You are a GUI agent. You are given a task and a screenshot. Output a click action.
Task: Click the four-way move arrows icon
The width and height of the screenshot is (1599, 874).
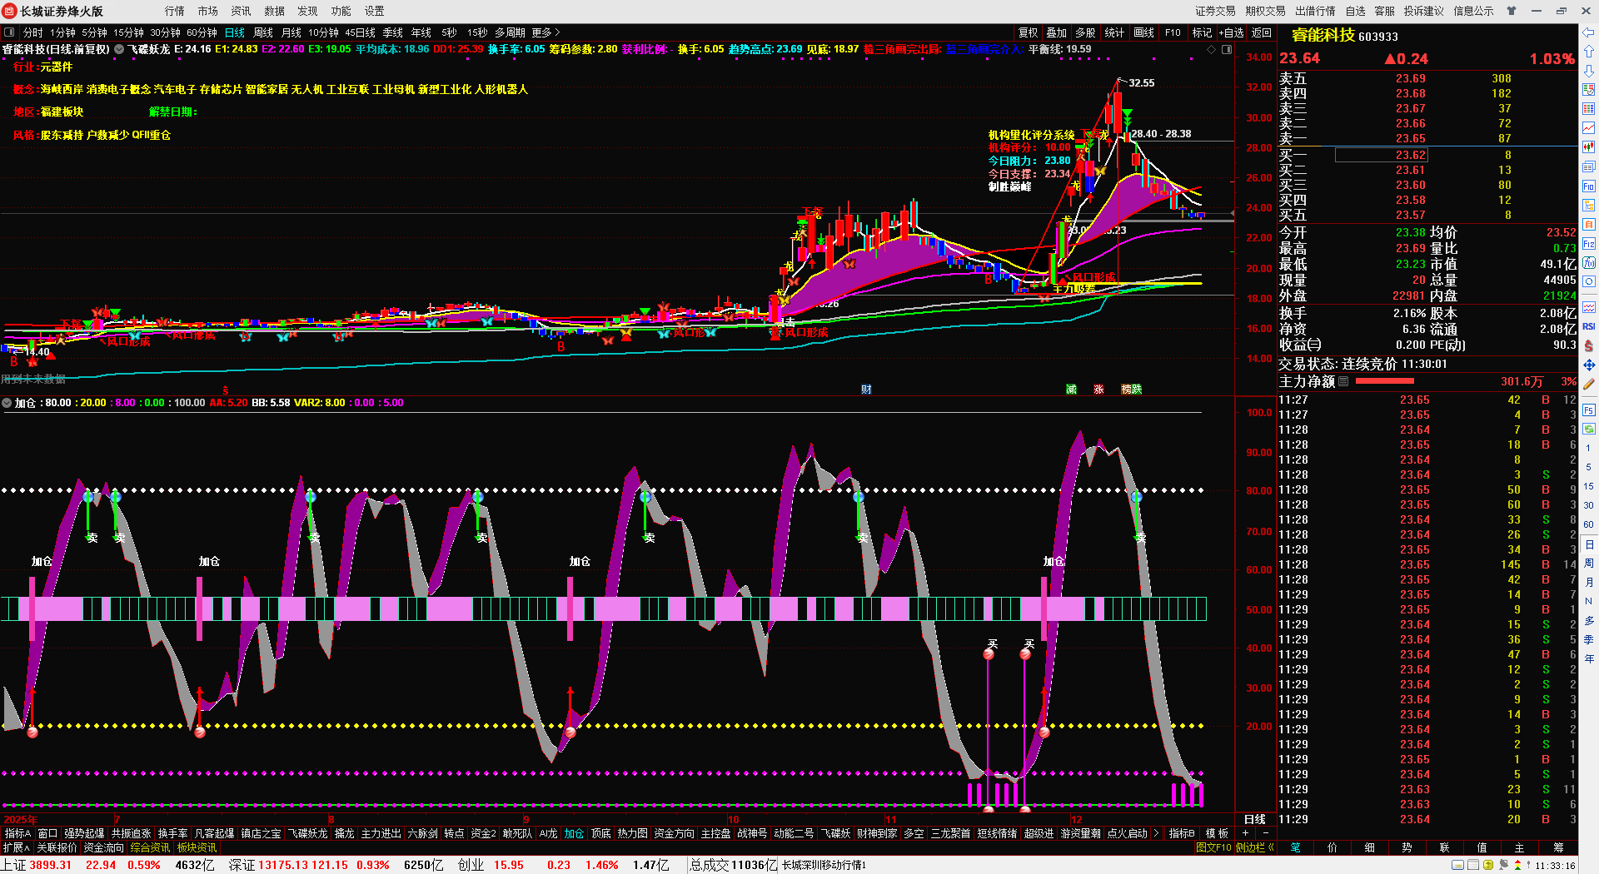coord(1589,365)
